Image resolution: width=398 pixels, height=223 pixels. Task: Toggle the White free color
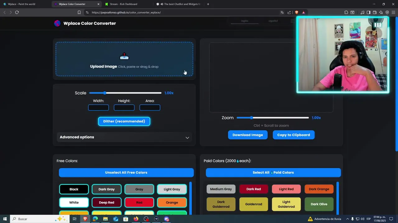click(x=74, y=203)
